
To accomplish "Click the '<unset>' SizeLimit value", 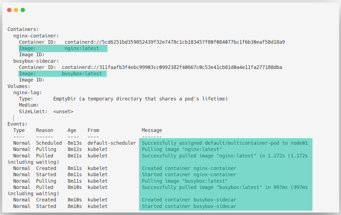I will tap(63, 111).
